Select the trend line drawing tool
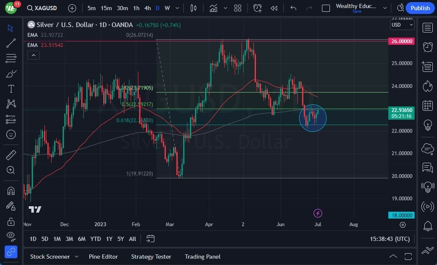This screenshot has height=265, width=437. click(11, 43)
